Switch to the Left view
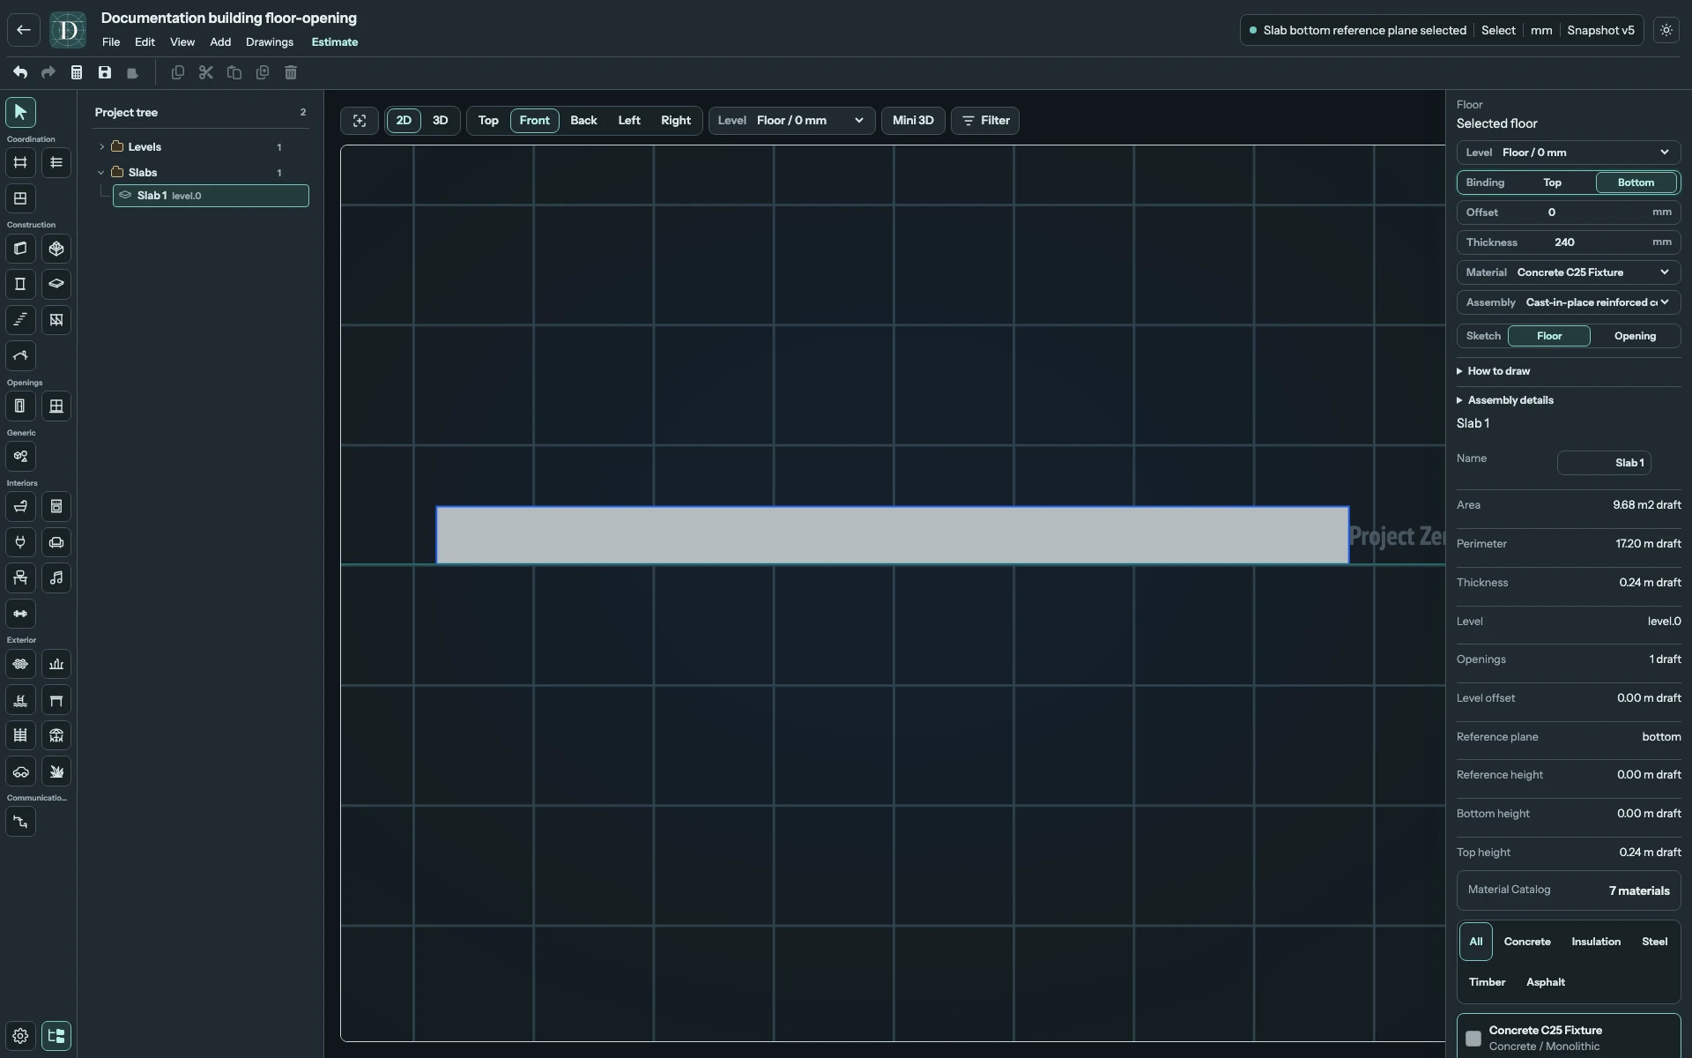This screenshot has width=1692, height=1058. (x=629, y=121)
